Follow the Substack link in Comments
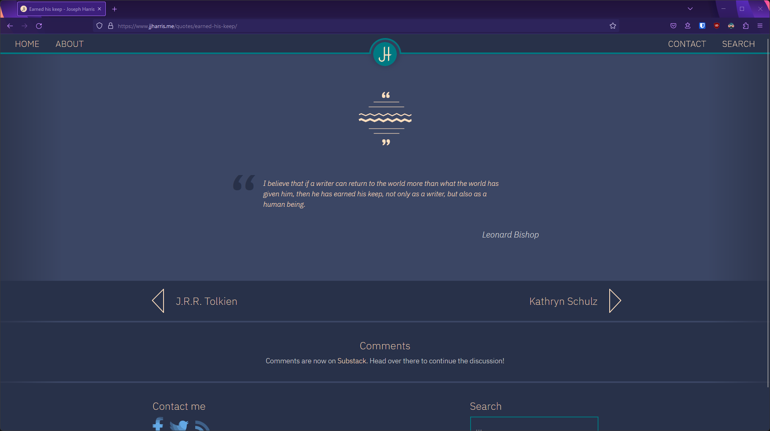The height and width of the screenshot is (431, 770). tap(352, 361)
